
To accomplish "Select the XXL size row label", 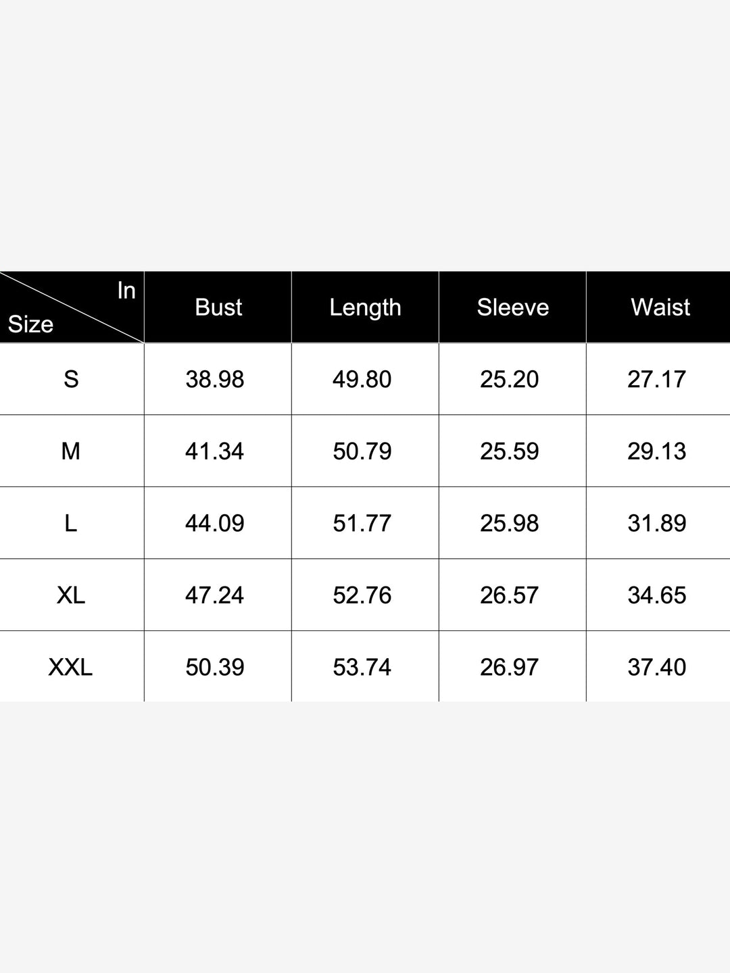I will click(71, 667).
